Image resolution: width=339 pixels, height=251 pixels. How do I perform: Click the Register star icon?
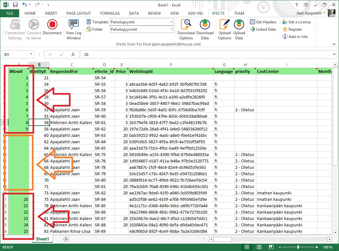coord(285,29)
